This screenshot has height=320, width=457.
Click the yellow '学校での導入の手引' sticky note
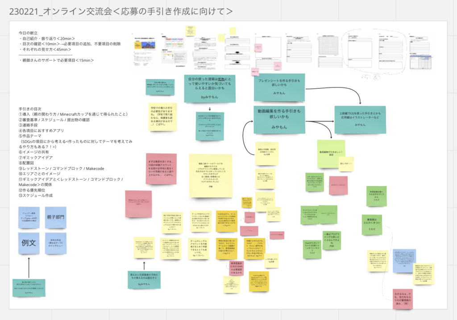click(x=162, y=116)
